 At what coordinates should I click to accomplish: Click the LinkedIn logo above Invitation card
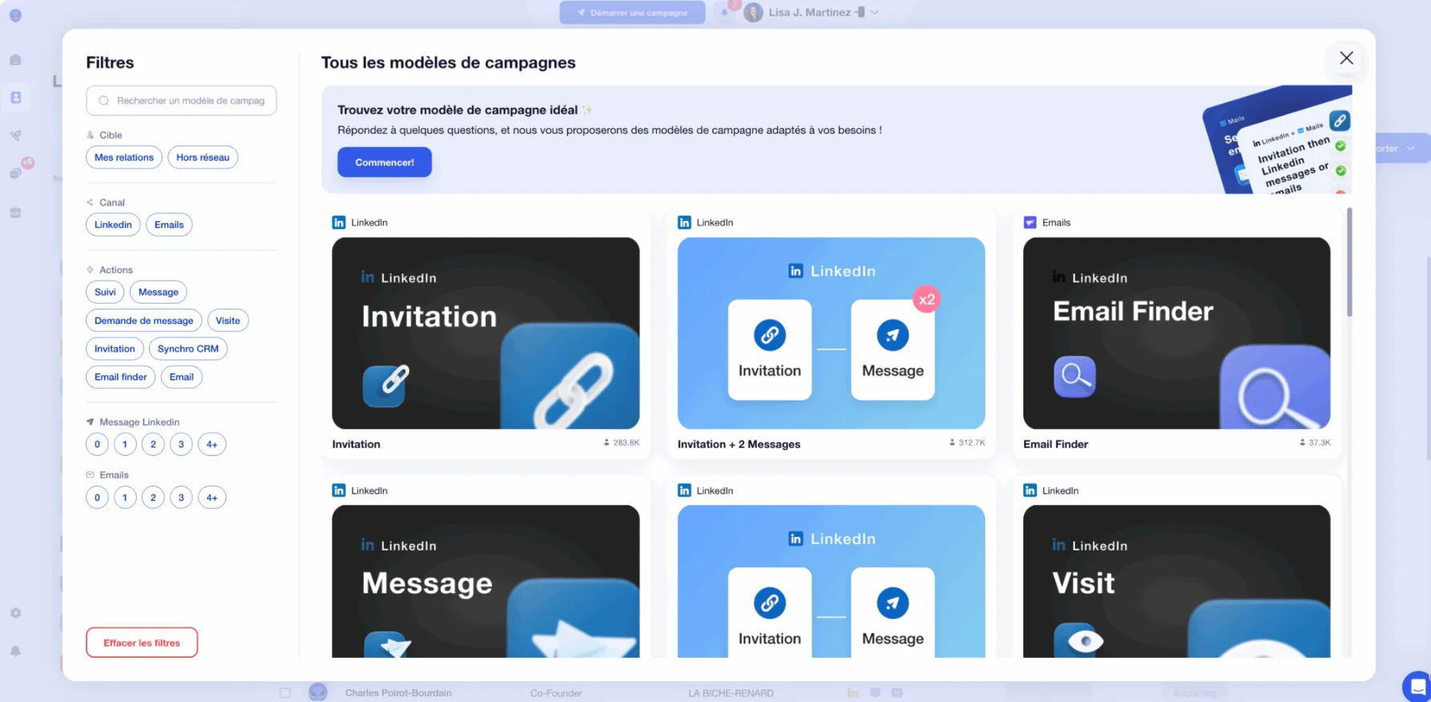point(339,222)
